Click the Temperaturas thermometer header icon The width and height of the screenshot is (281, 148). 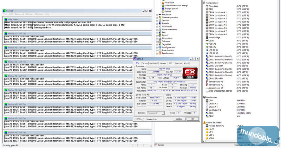pyautogui.click(x=204, y=3)
